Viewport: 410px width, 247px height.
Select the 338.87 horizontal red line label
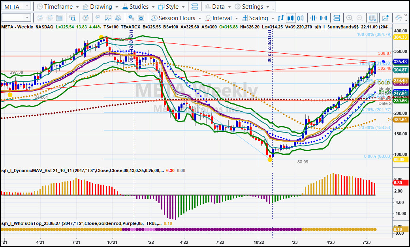385,53
